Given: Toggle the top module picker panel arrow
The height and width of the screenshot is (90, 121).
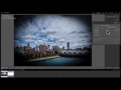Looking at the screenshot, I should (x=60, y=12).
